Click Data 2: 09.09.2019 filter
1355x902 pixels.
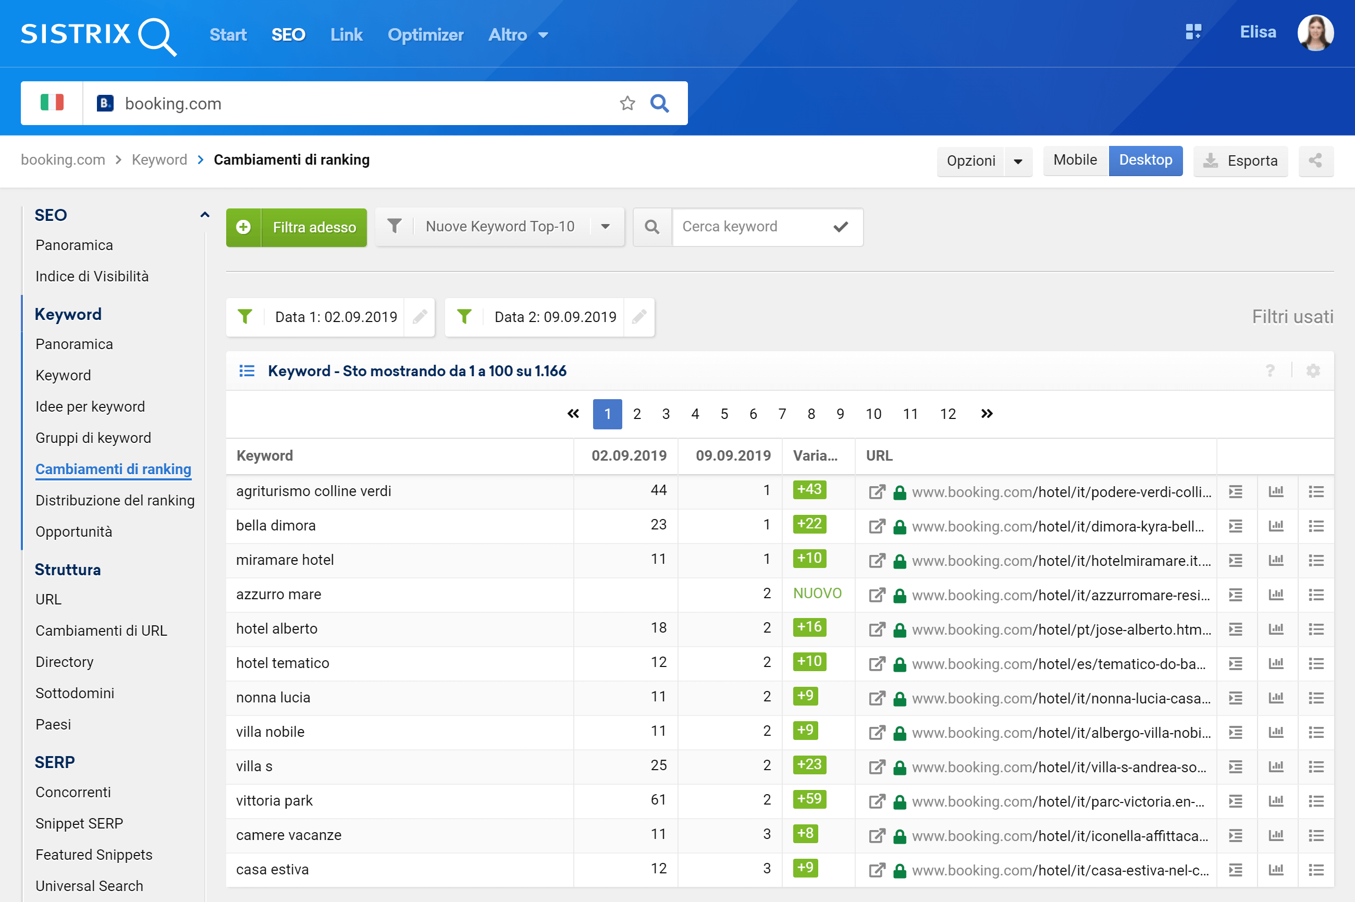[x=555, y=317]
